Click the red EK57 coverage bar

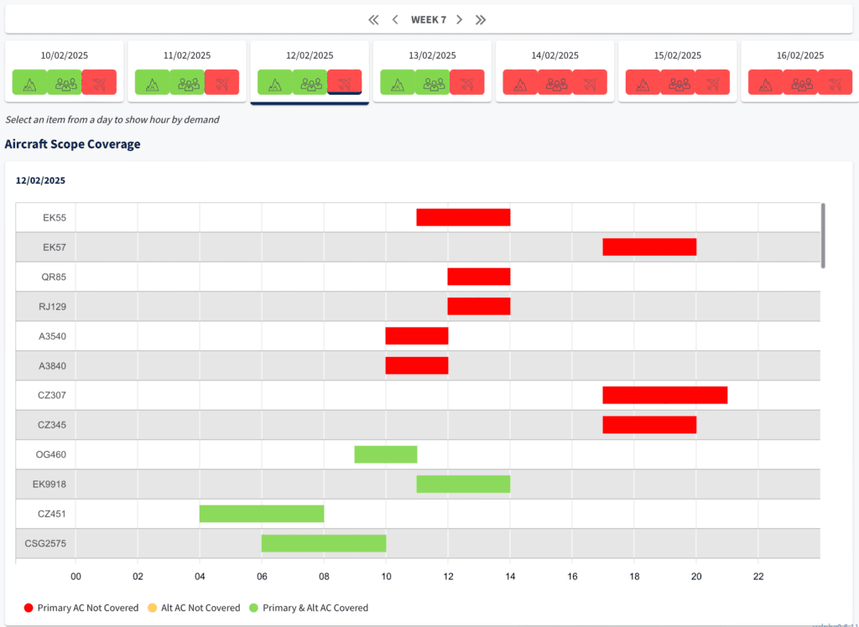(648, 247)
